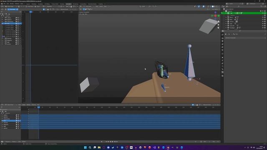This screenshot has width=267, height=150.
Task: Open the viewport View menu
Action: 97,7
